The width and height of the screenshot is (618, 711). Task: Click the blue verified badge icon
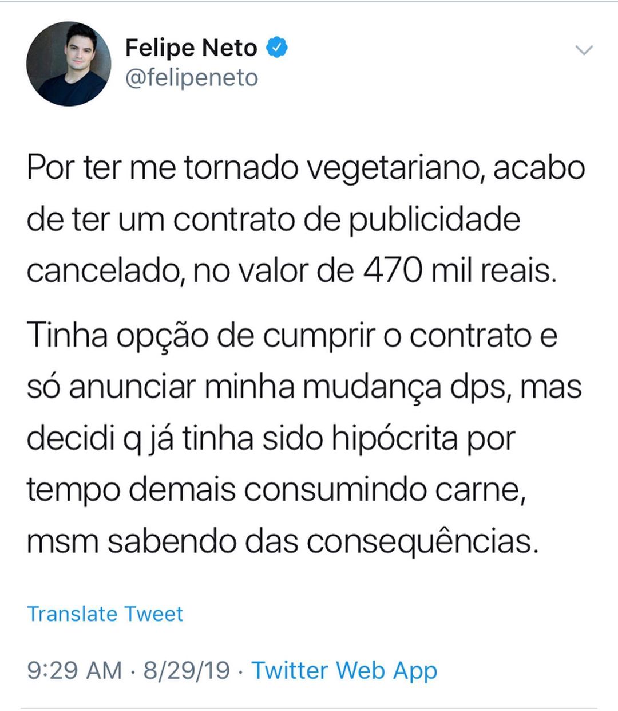click(278, 48)
